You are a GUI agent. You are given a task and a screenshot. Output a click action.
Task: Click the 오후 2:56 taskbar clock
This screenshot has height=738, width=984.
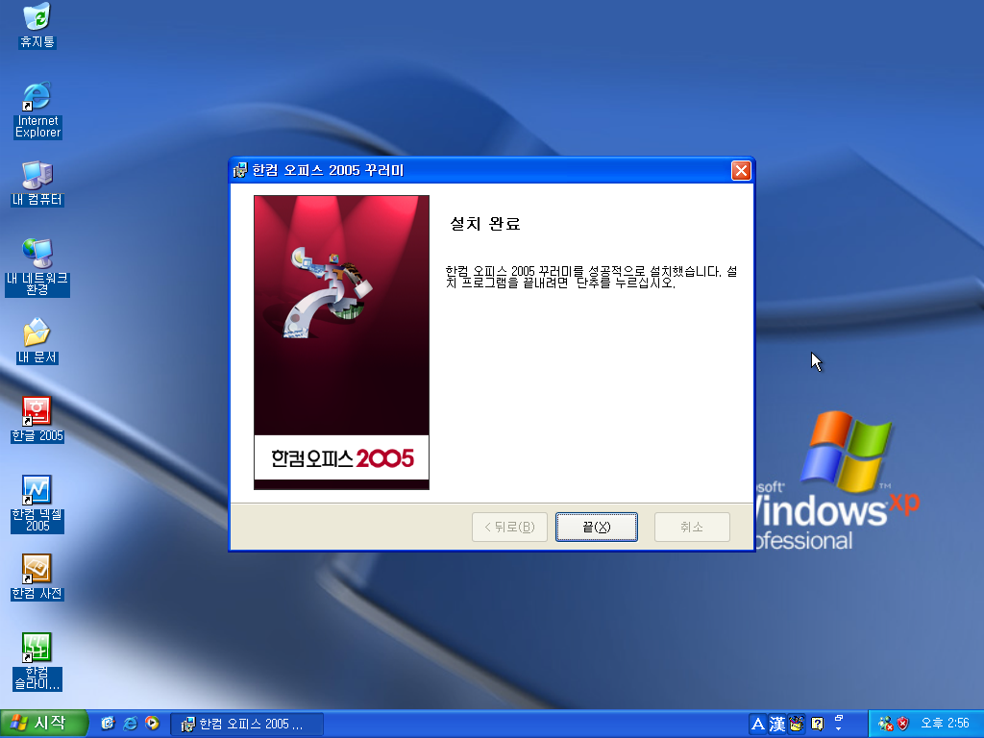click(x=946, y=724)
